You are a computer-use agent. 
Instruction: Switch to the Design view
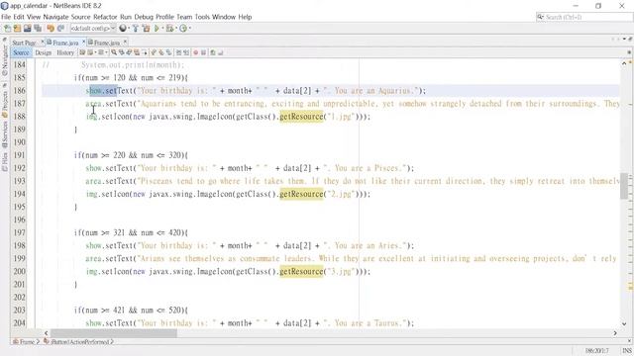pos(43,52)
